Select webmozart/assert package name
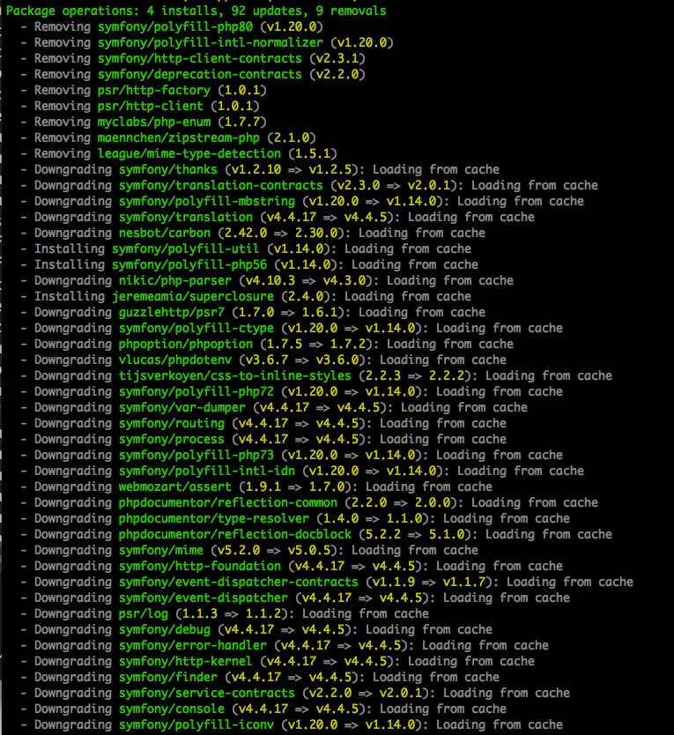This screenshot has width=674, height=735. (x=174, y=486)
